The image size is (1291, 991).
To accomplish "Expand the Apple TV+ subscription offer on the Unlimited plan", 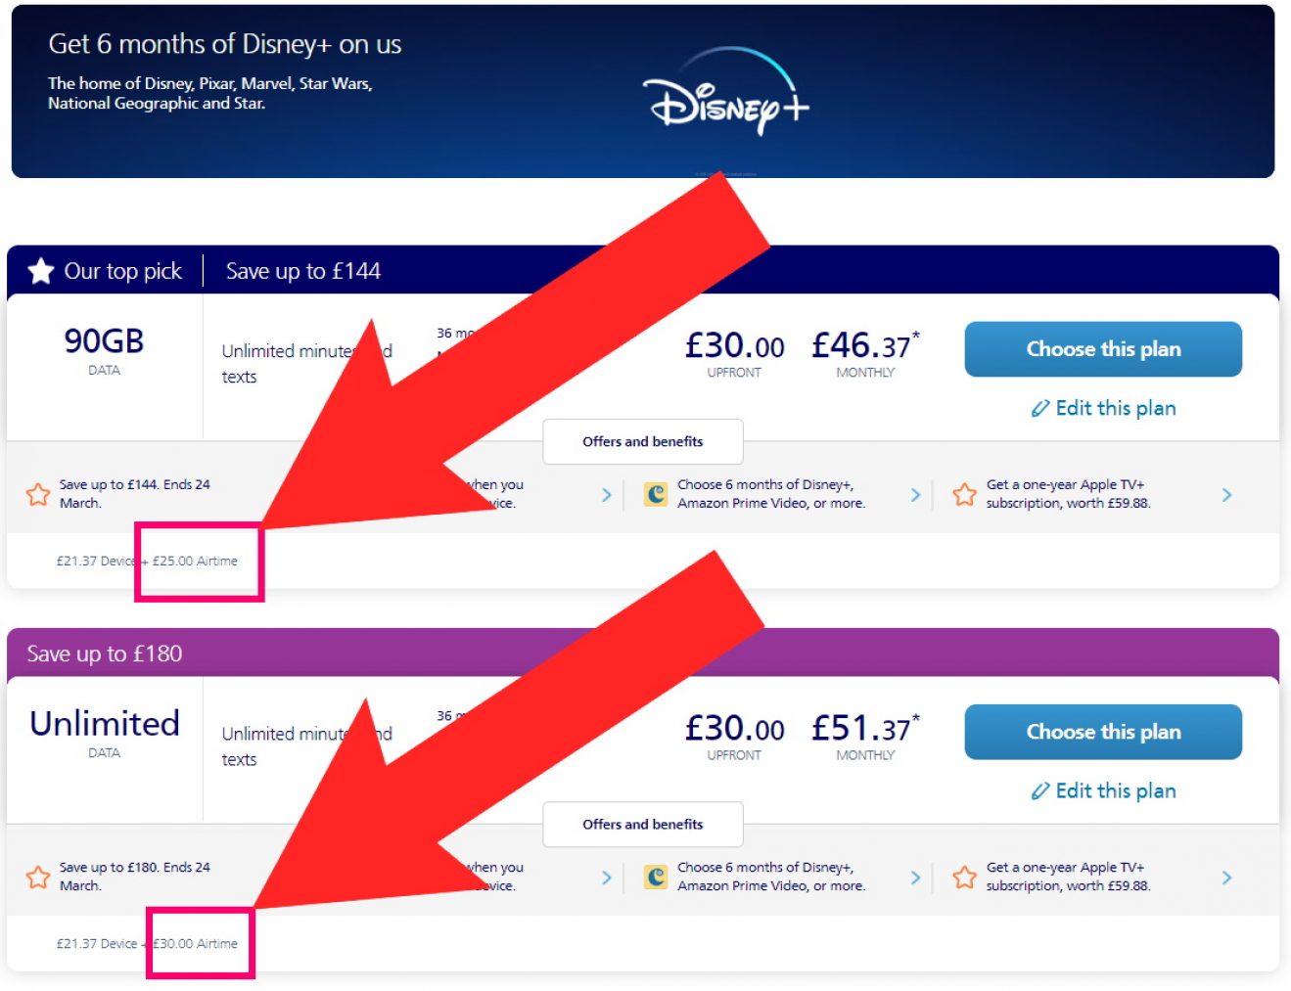I will 1226,877.
